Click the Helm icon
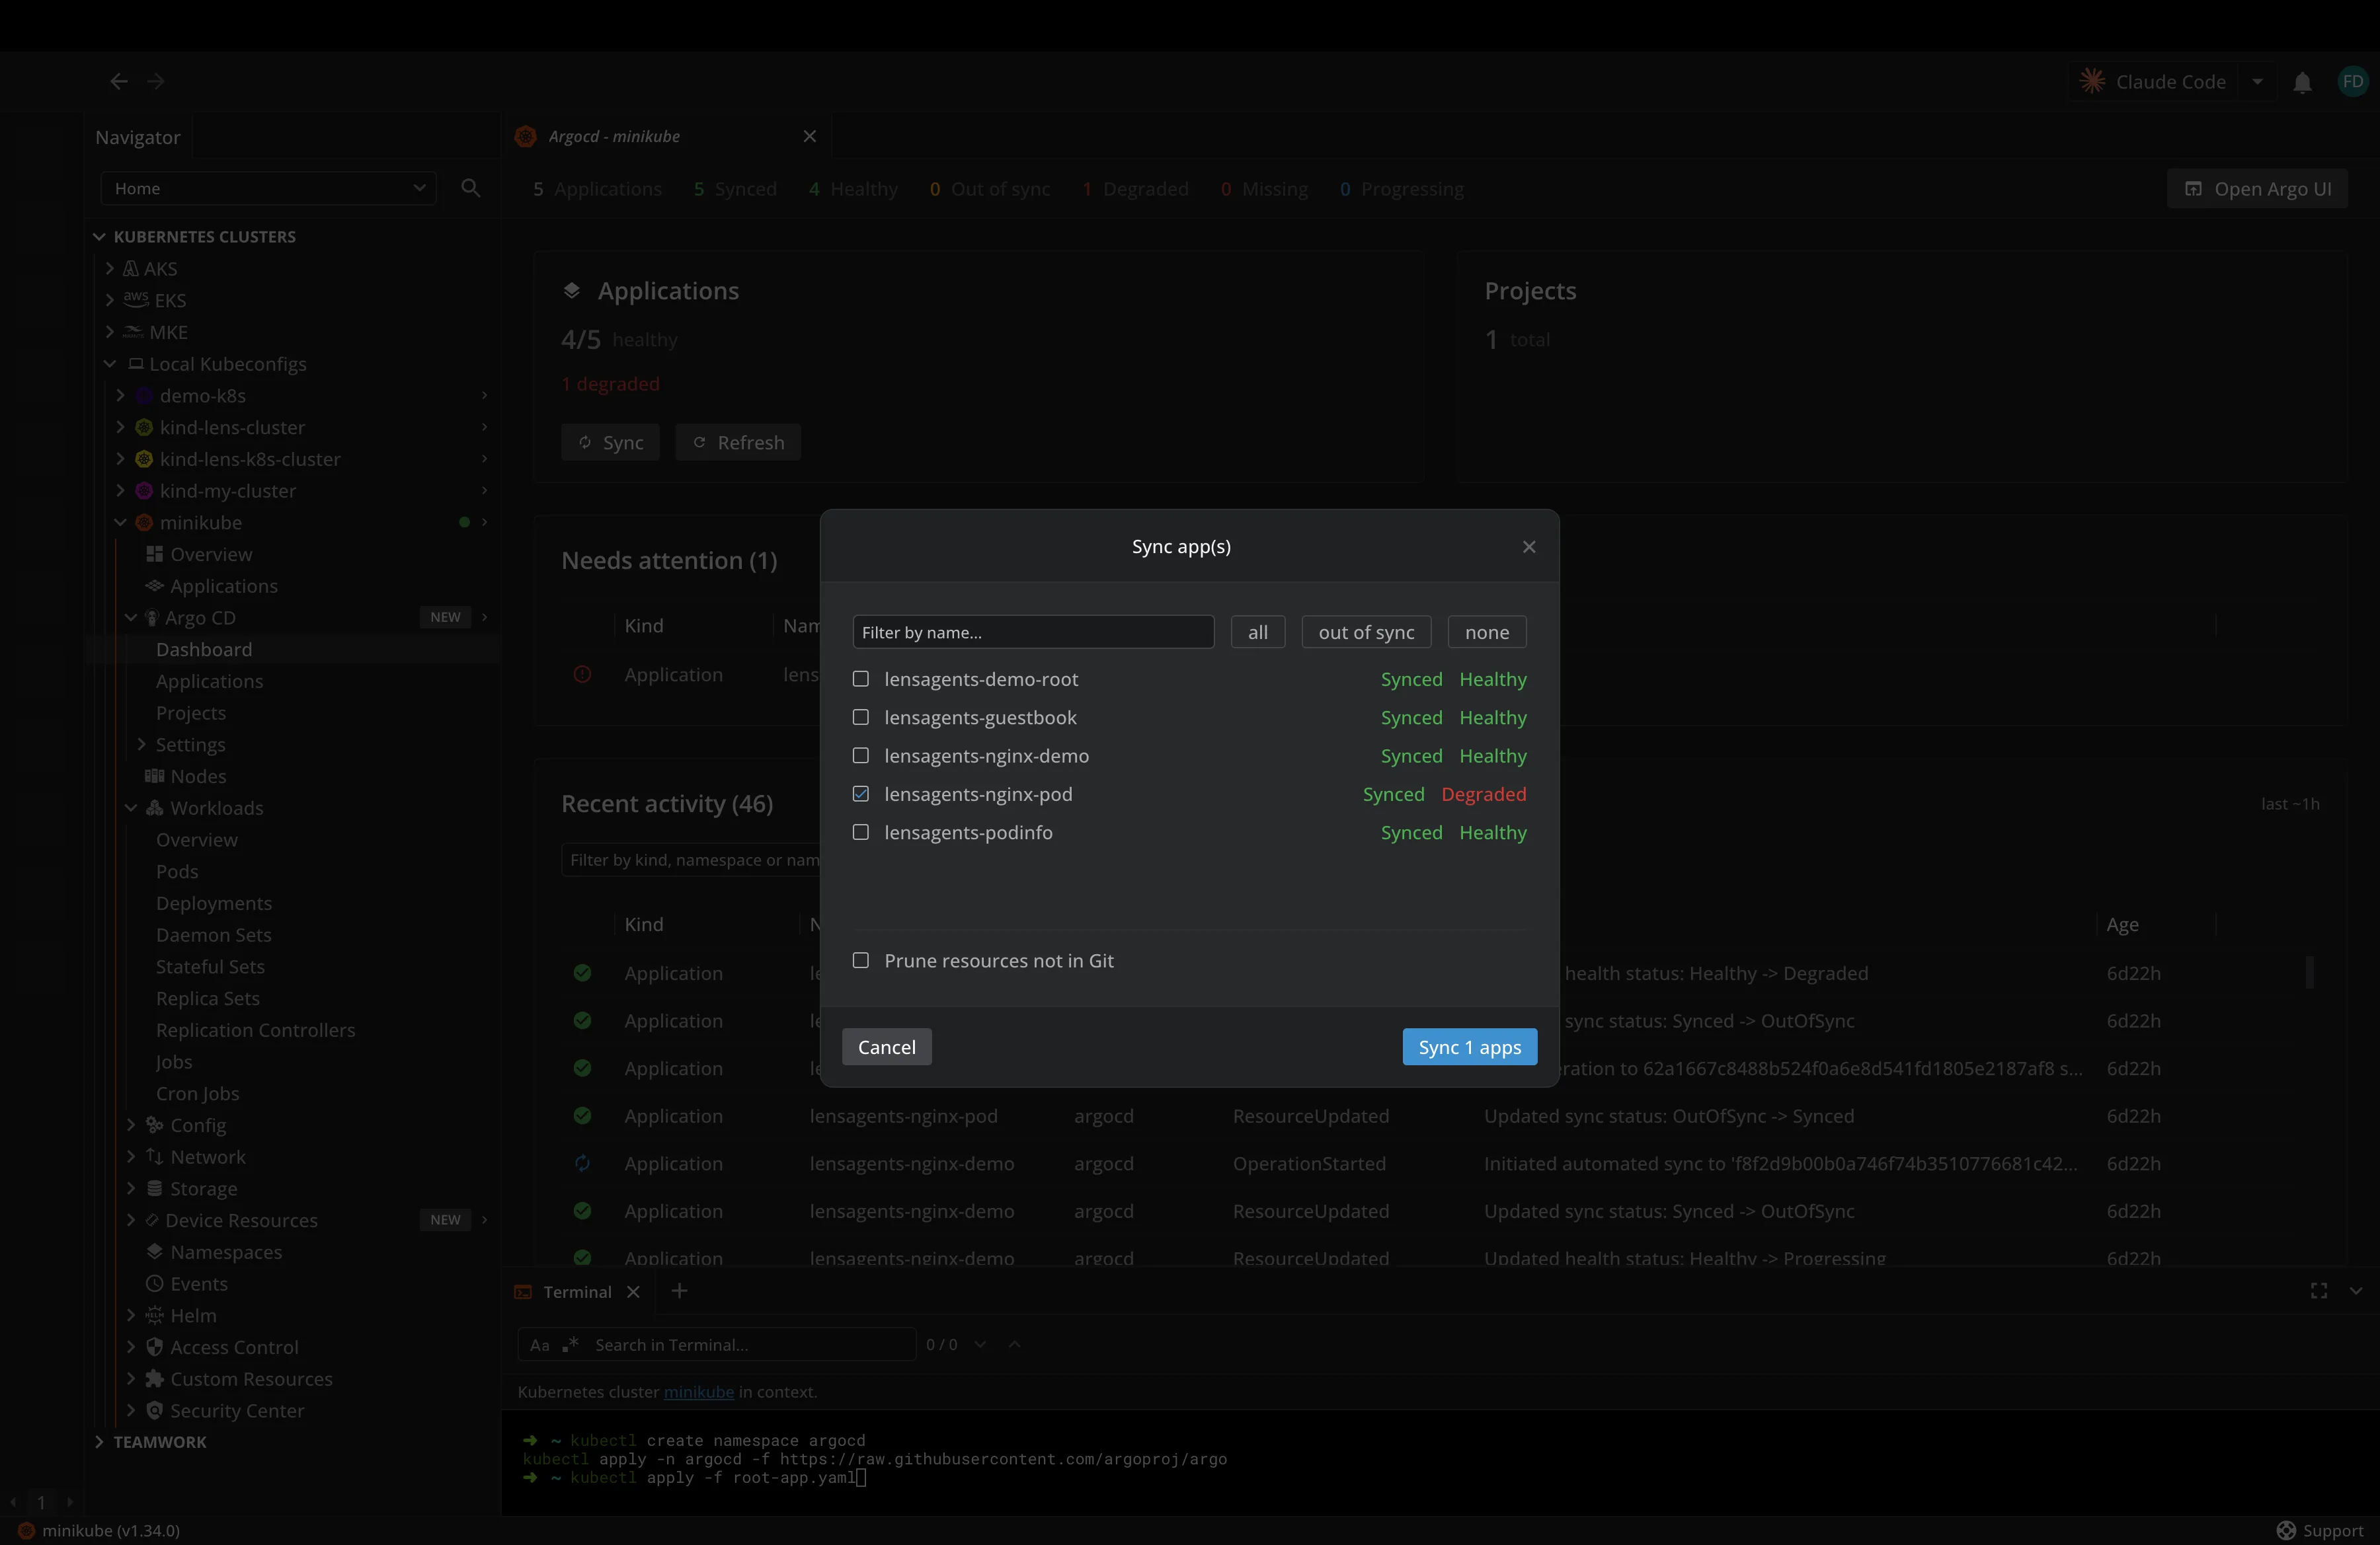Viewport: 2380px width, 1545px height. [154, 1315]
